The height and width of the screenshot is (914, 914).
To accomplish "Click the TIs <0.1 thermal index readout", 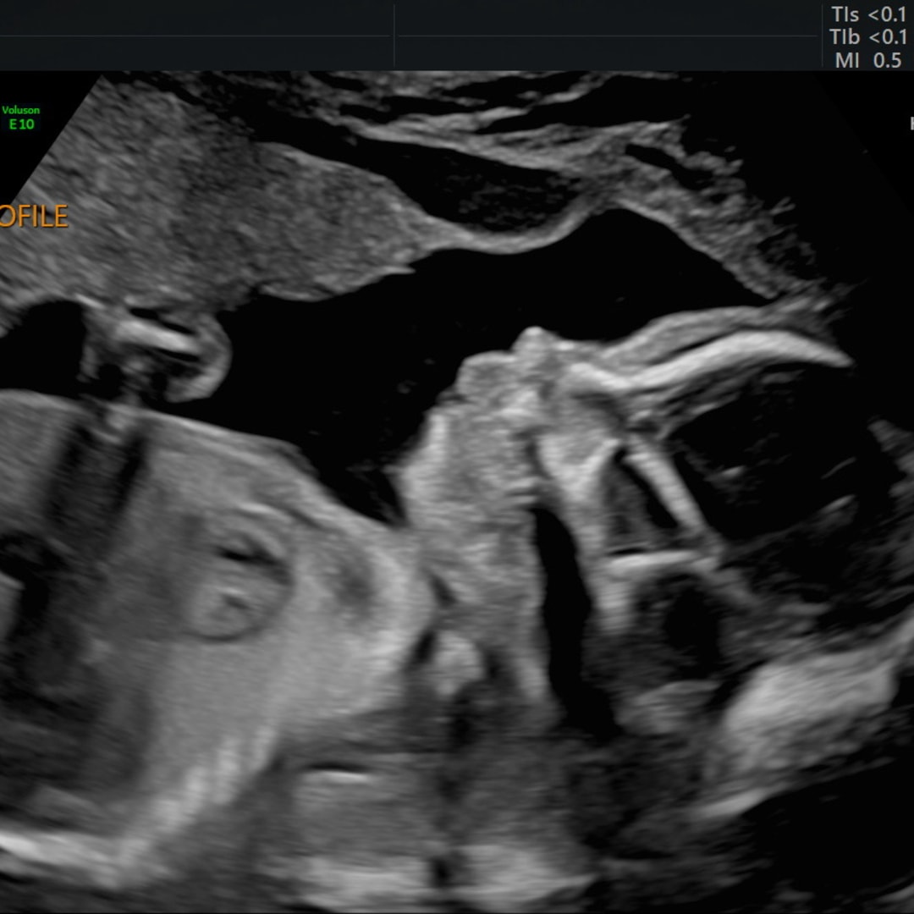I will [x=868, y=14].
